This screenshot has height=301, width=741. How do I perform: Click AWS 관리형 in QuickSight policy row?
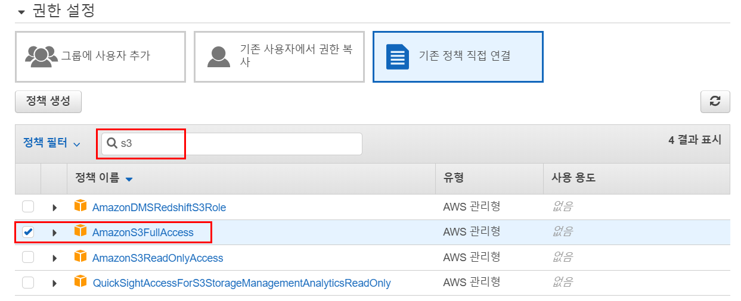(472, 282)
